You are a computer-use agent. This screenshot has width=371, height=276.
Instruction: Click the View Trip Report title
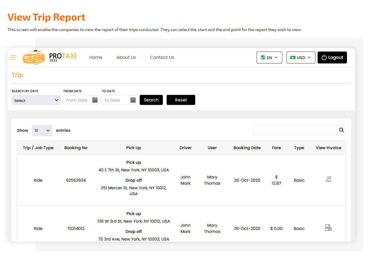pyautogui.click(x=46, y=17)
